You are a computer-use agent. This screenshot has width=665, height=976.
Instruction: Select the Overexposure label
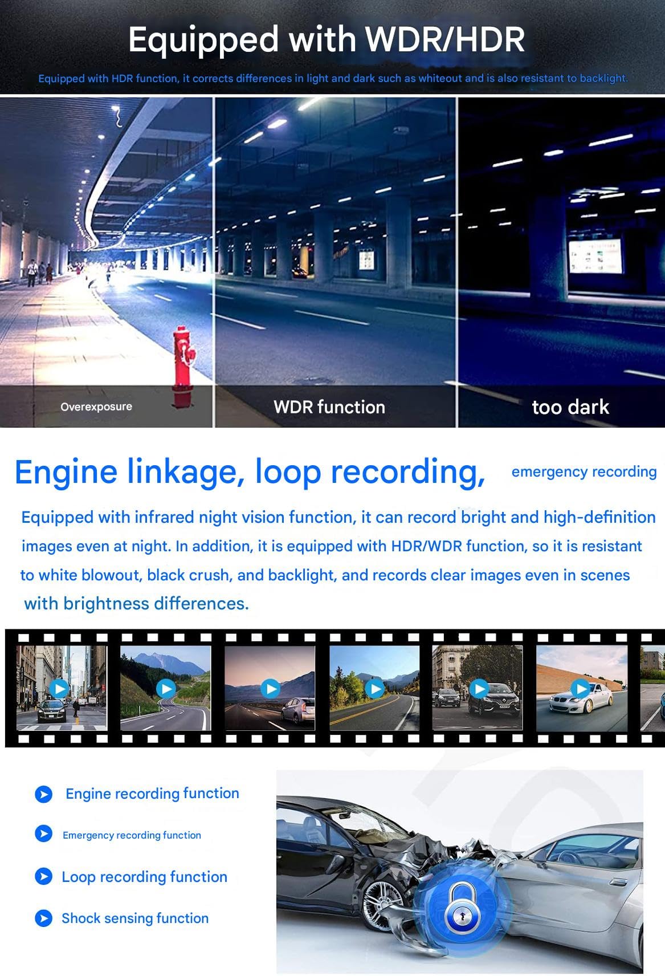pyautogui.click(x=96, y=406)
